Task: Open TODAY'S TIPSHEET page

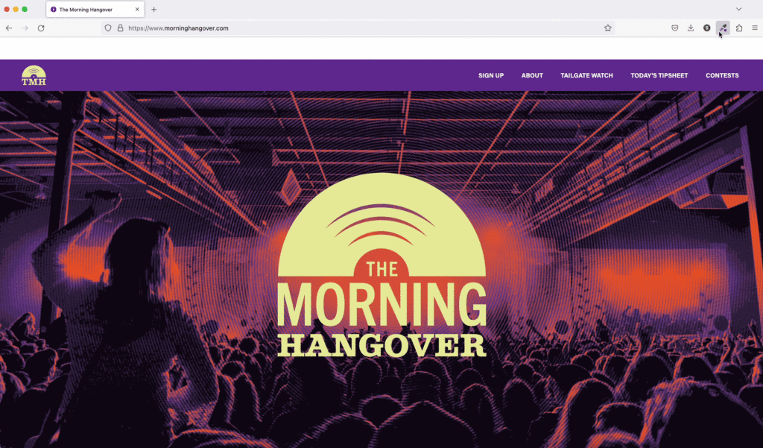Action: (659, 75)
